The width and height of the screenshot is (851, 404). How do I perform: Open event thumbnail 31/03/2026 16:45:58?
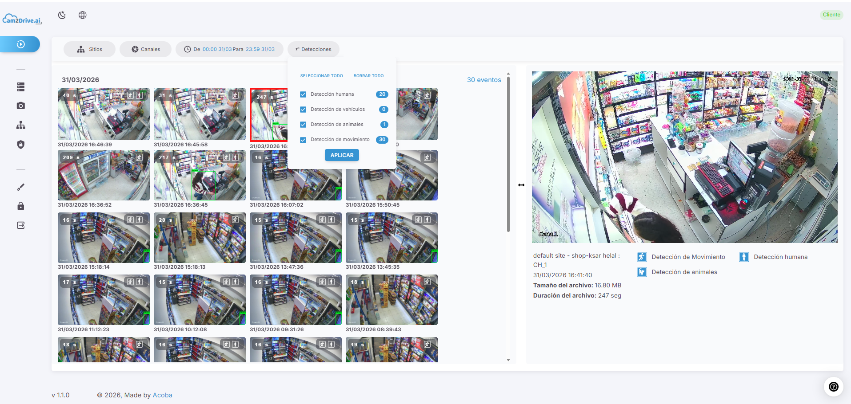click(x=200, y=114)
